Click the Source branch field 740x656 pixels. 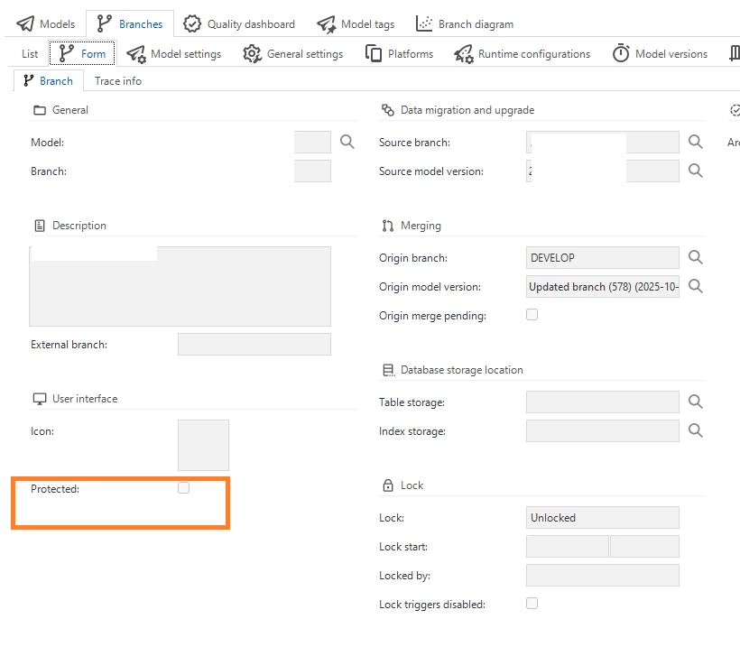pos(603,142)
